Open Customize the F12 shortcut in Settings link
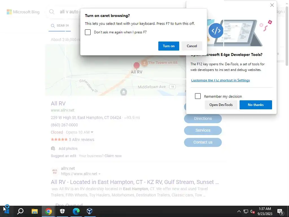The width and height of the screenshot is (289, 217). pyautogui.click(x=220, y=80)
